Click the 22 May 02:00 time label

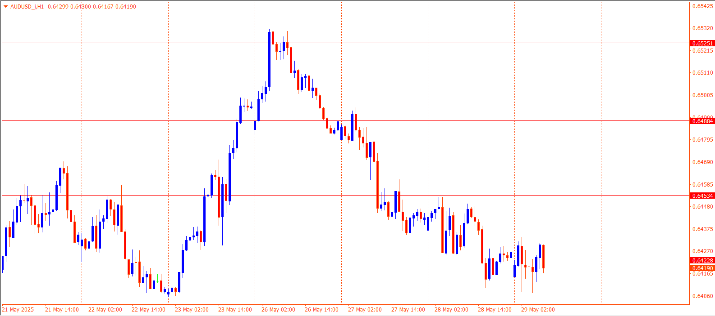click(105, 310)
